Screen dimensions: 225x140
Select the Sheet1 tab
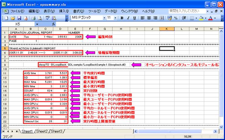pyautogui.click(x=27, y=131)
